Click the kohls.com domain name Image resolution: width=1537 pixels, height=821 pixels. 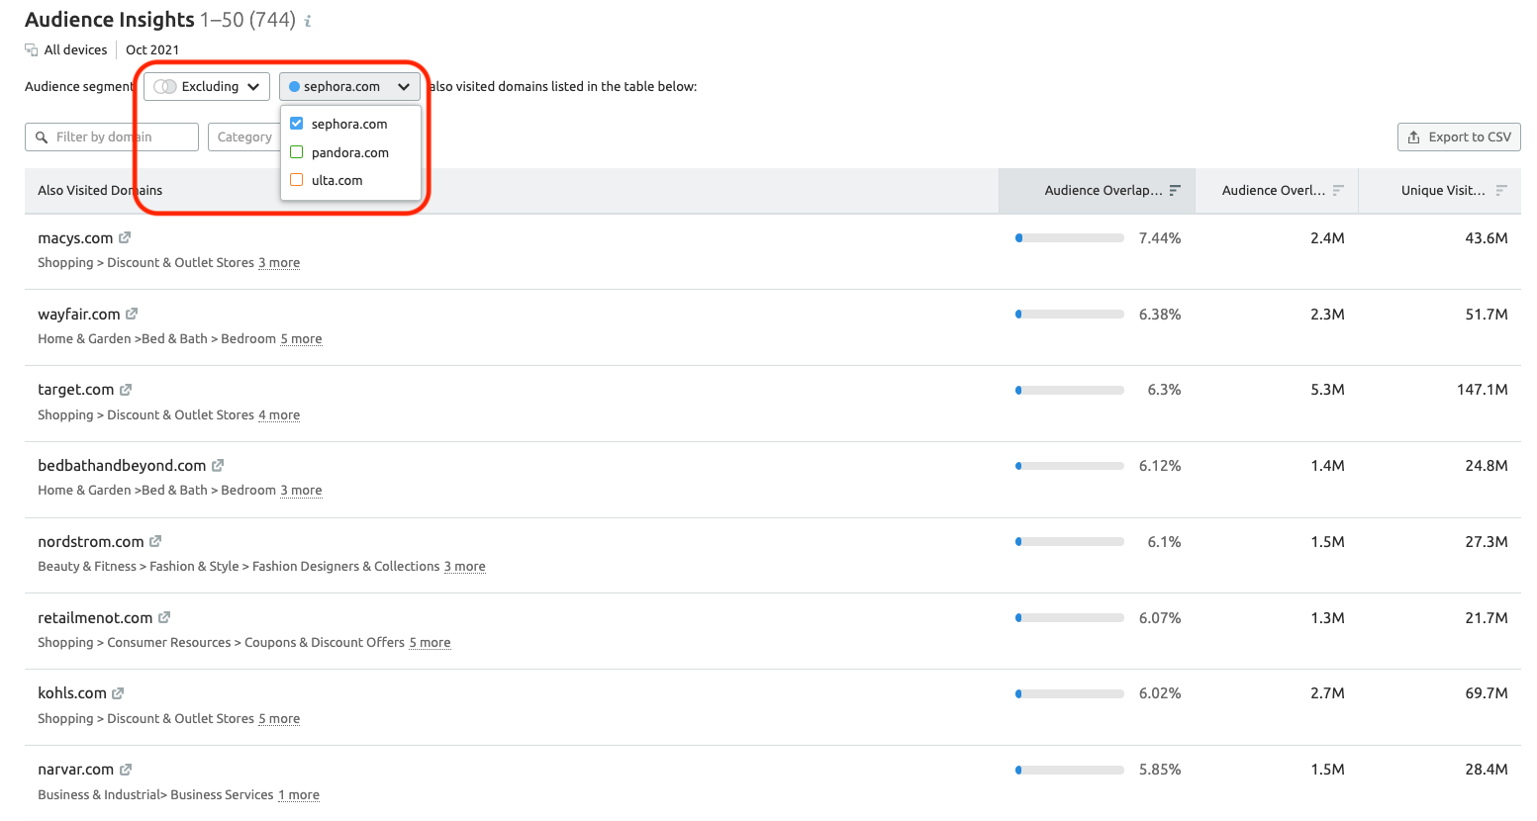[72, 693]
